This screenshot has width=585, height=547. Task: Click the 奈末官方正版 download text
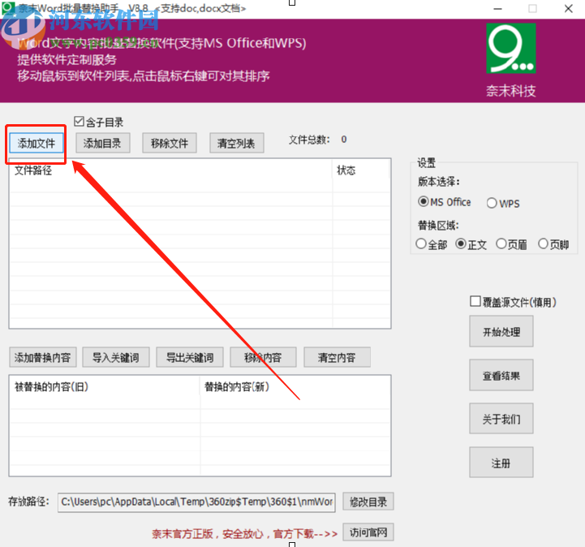pyautogui.click(x=244, y=533)
